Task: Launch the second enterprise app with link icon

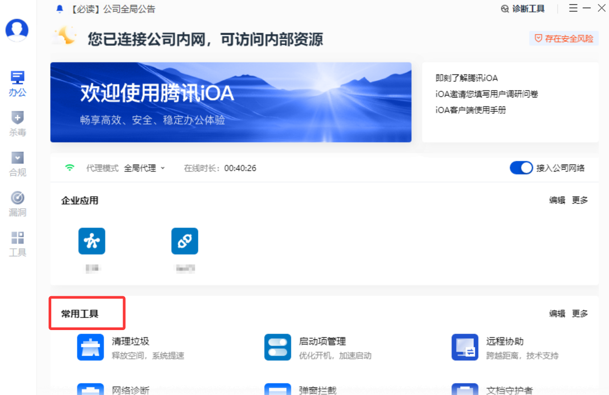Action: [185, 241]
